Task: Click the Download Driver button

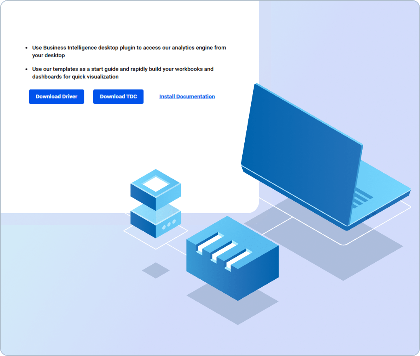Action: [57, 96]
